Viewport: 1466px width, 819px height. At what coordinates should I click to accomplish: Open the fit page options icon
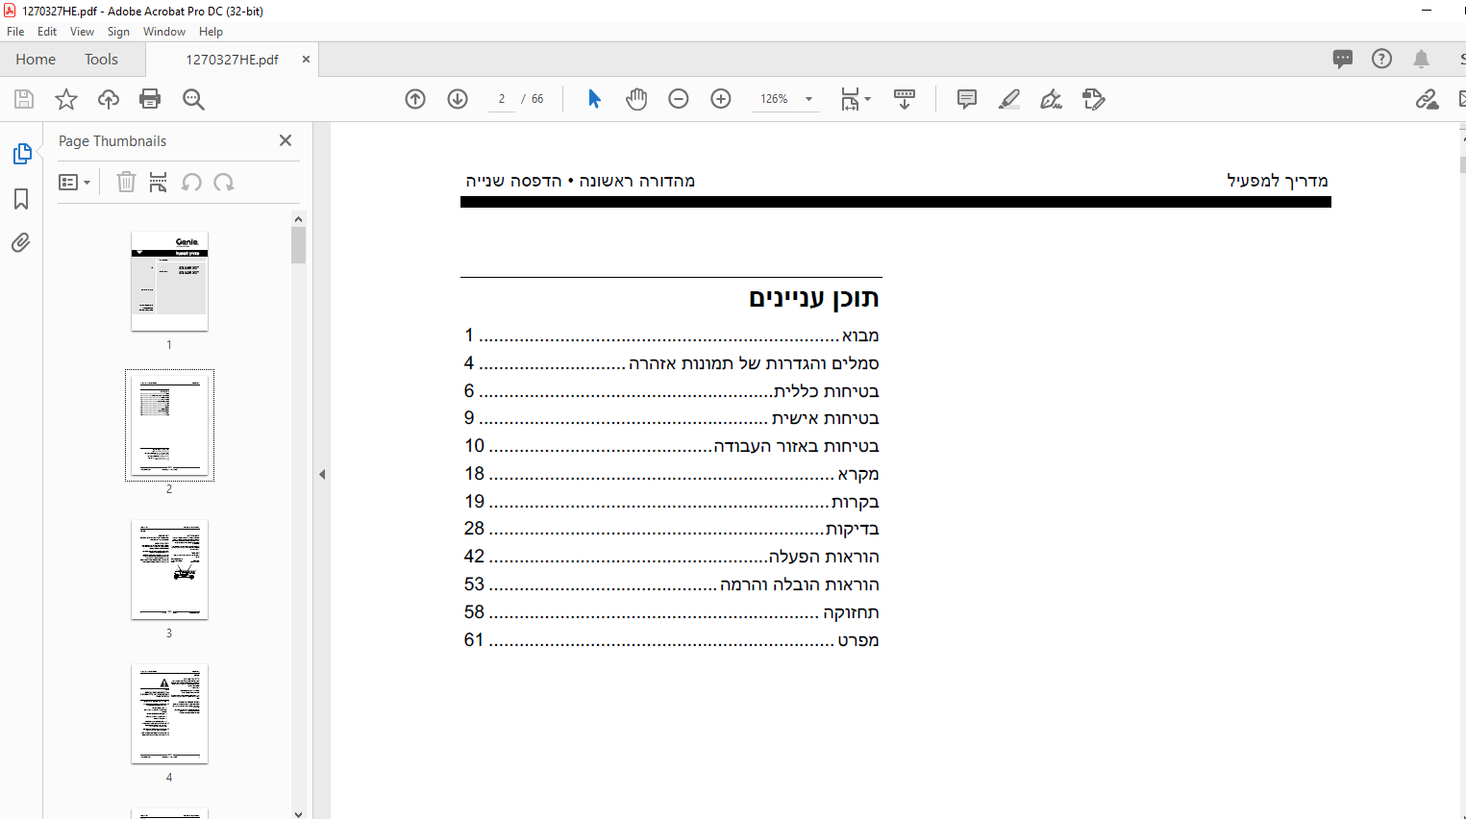click(855, 99)
